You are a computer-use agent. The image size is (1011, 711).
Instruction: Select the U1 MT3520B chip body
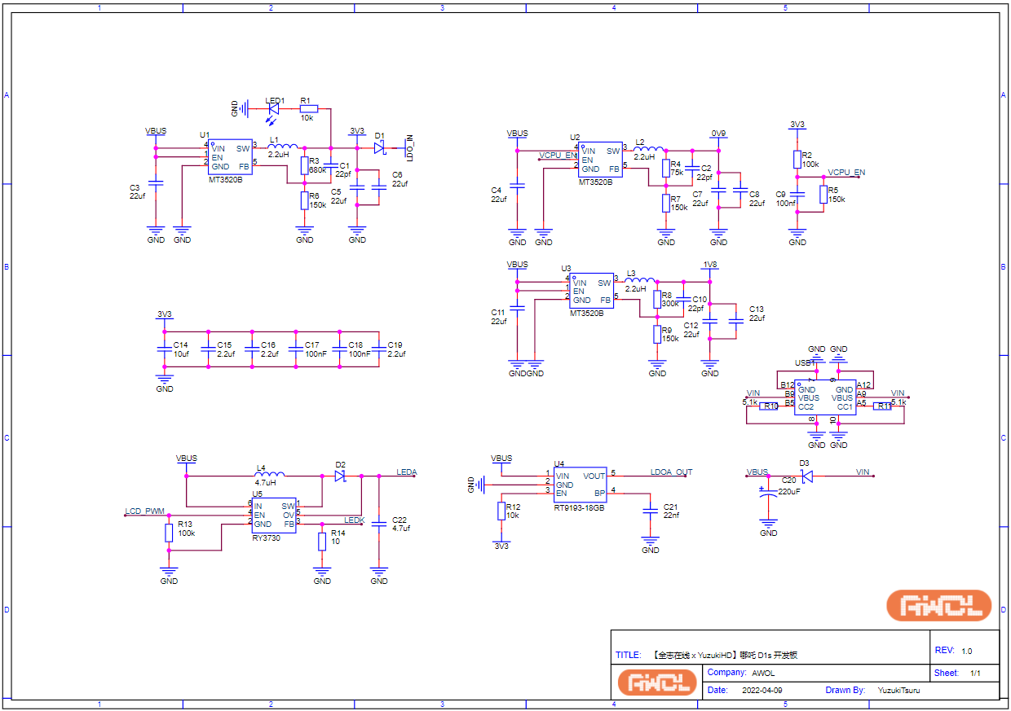[230, 157]
